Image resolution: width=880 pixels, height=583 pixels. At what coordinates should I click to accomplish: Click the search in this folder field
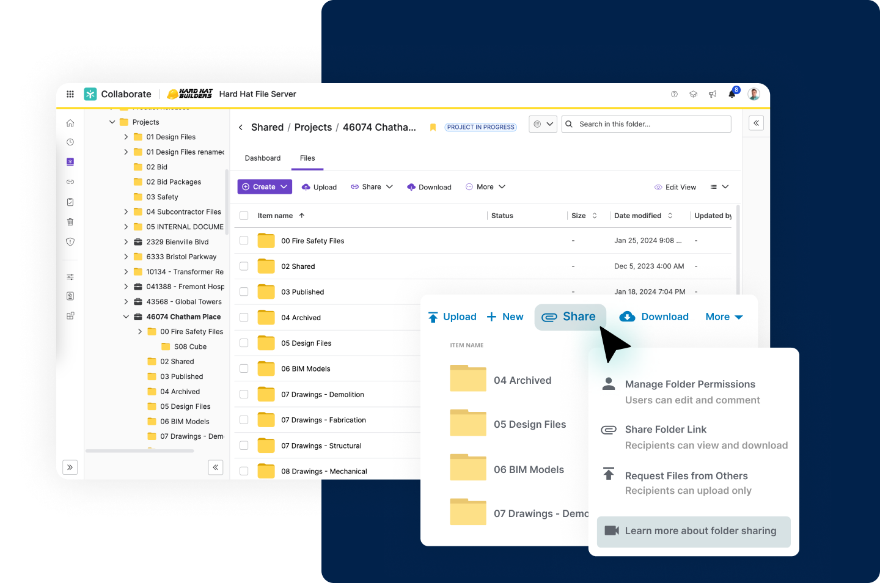tap(646, 123)
